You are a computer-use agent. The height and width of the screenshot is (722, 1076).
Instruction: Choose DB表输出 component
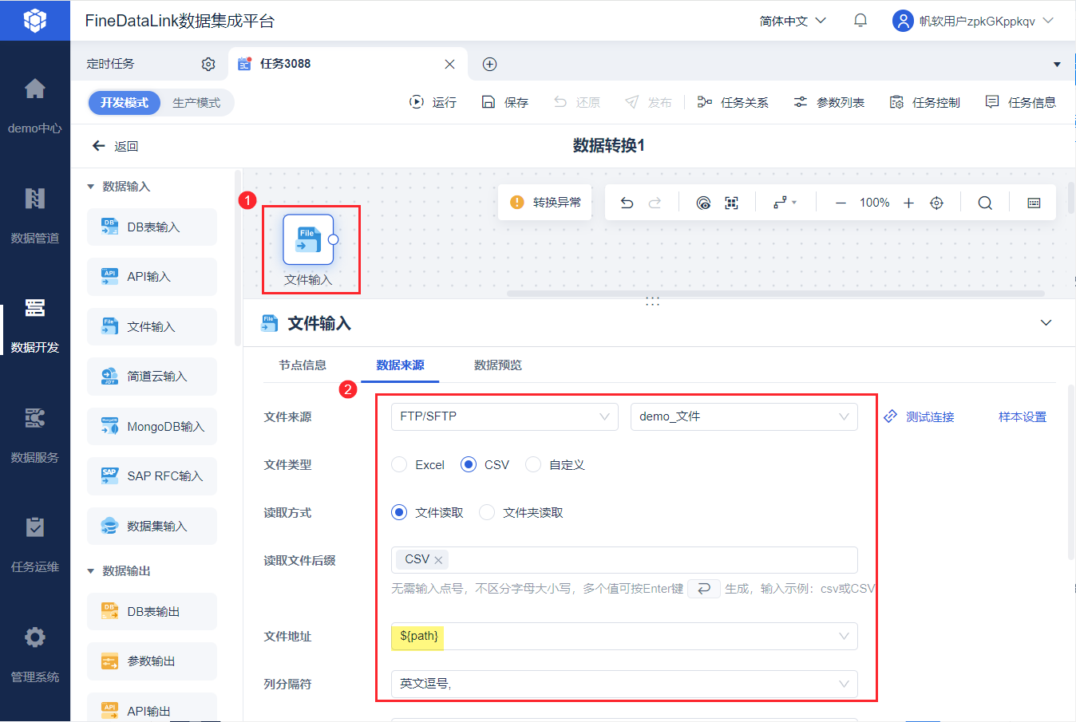tap(152, 612)
